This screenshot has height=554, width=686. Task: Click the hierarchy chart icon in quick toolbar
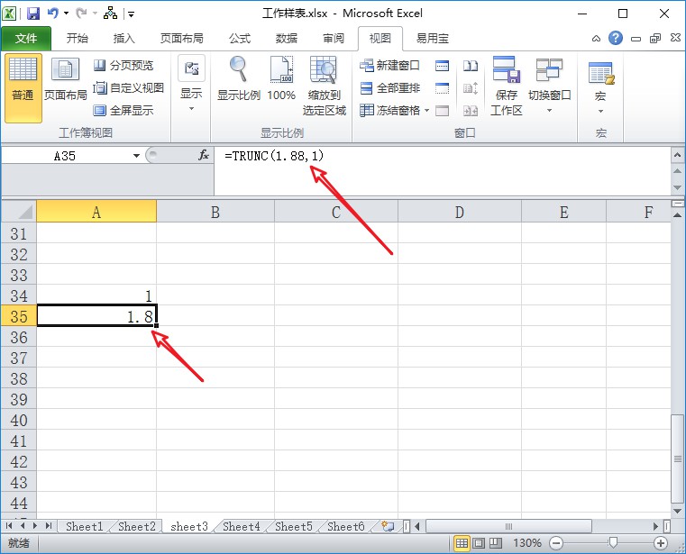coord(110,14)
